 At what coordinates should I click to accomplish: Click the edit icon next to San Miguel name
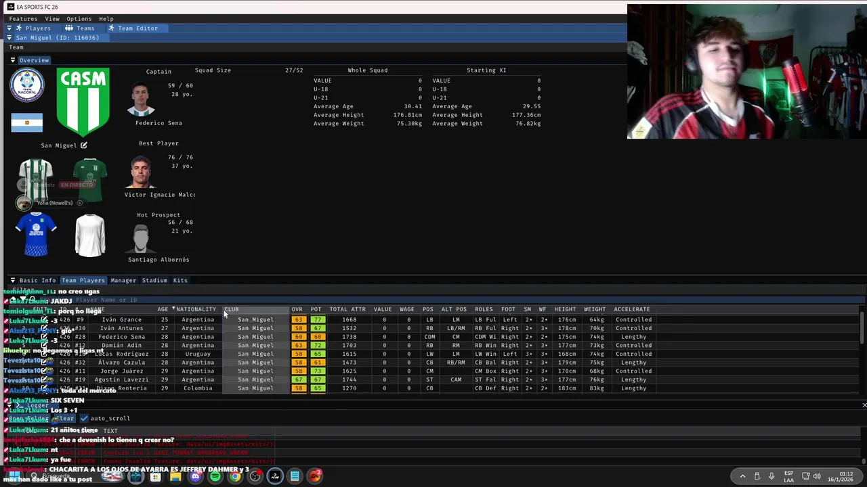pos(84,145)
